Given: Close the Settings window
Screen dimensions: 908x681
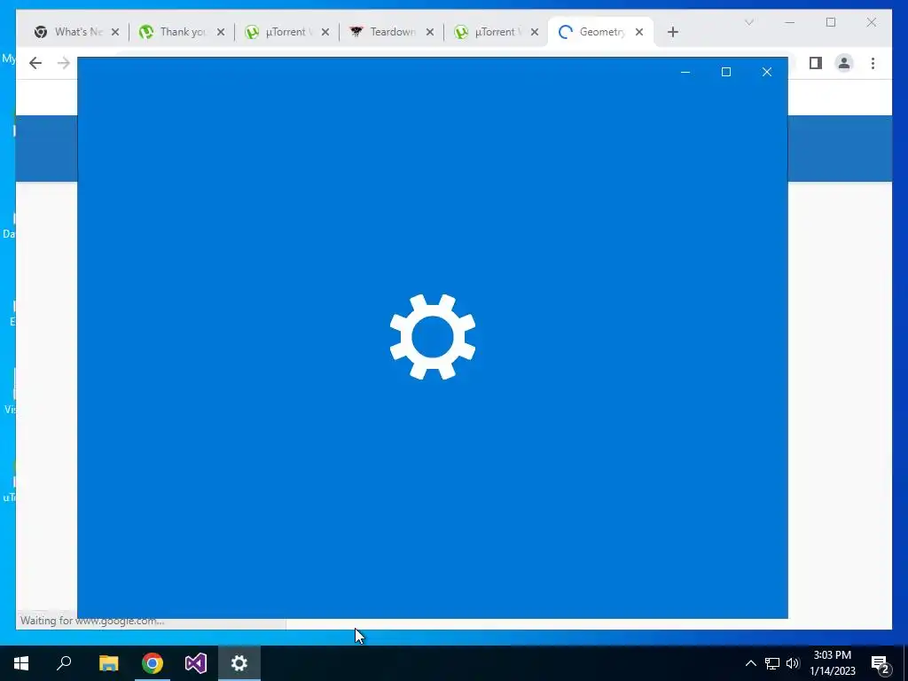Looking at the screenshot, I should tap(767, 72).
